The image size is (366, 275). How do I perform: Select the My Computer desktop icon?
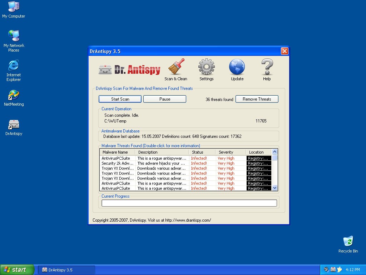pyautogui.click(x=14, y=7)
